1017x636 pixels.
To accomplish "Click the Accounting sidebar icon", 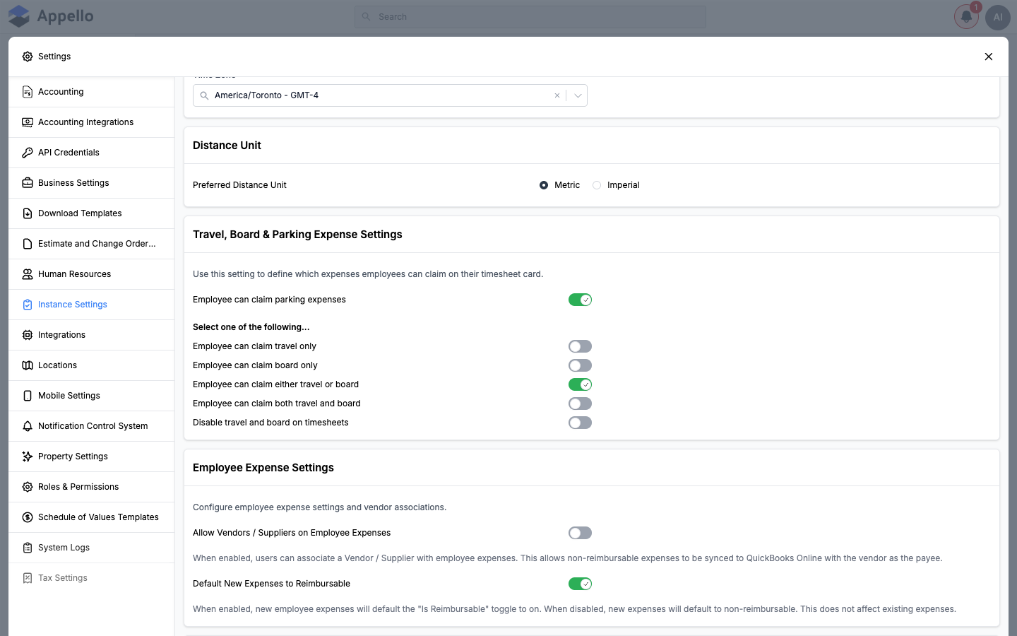I will (x=28, y=92).
